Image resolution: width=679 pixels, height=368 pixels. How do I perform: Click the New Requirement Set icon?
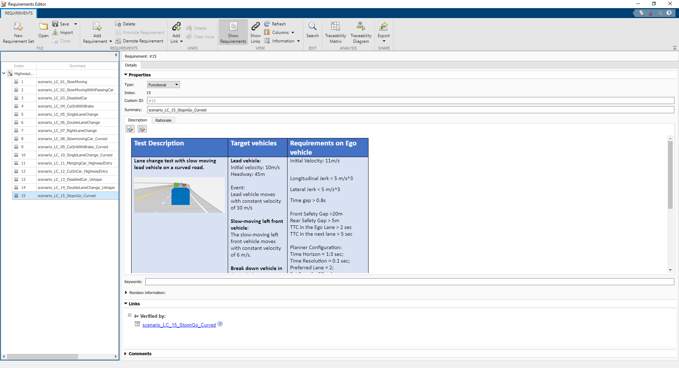18,27
